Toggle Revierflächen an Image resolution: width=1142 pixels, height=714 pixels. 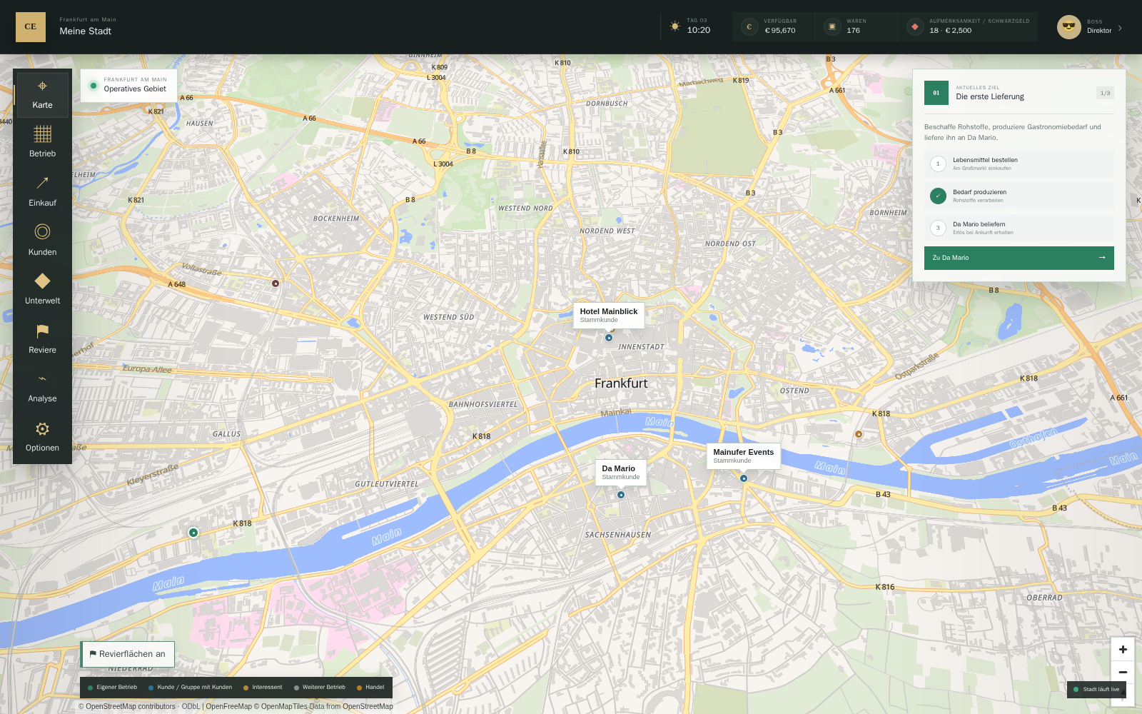[x=128, y=654]
